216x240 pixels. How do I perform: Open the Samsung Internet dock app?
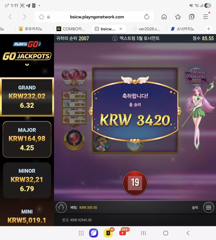(x=94, y=233)
